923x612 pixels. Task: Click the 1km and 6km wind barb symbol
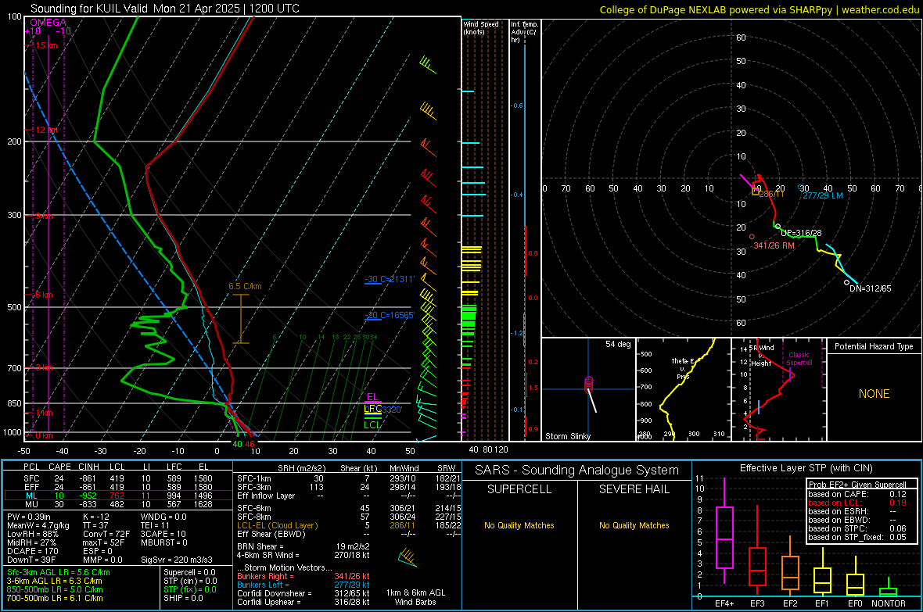coord(408,557)
